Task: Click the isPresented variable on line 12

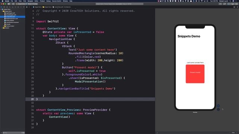Action: coord(82,32)
